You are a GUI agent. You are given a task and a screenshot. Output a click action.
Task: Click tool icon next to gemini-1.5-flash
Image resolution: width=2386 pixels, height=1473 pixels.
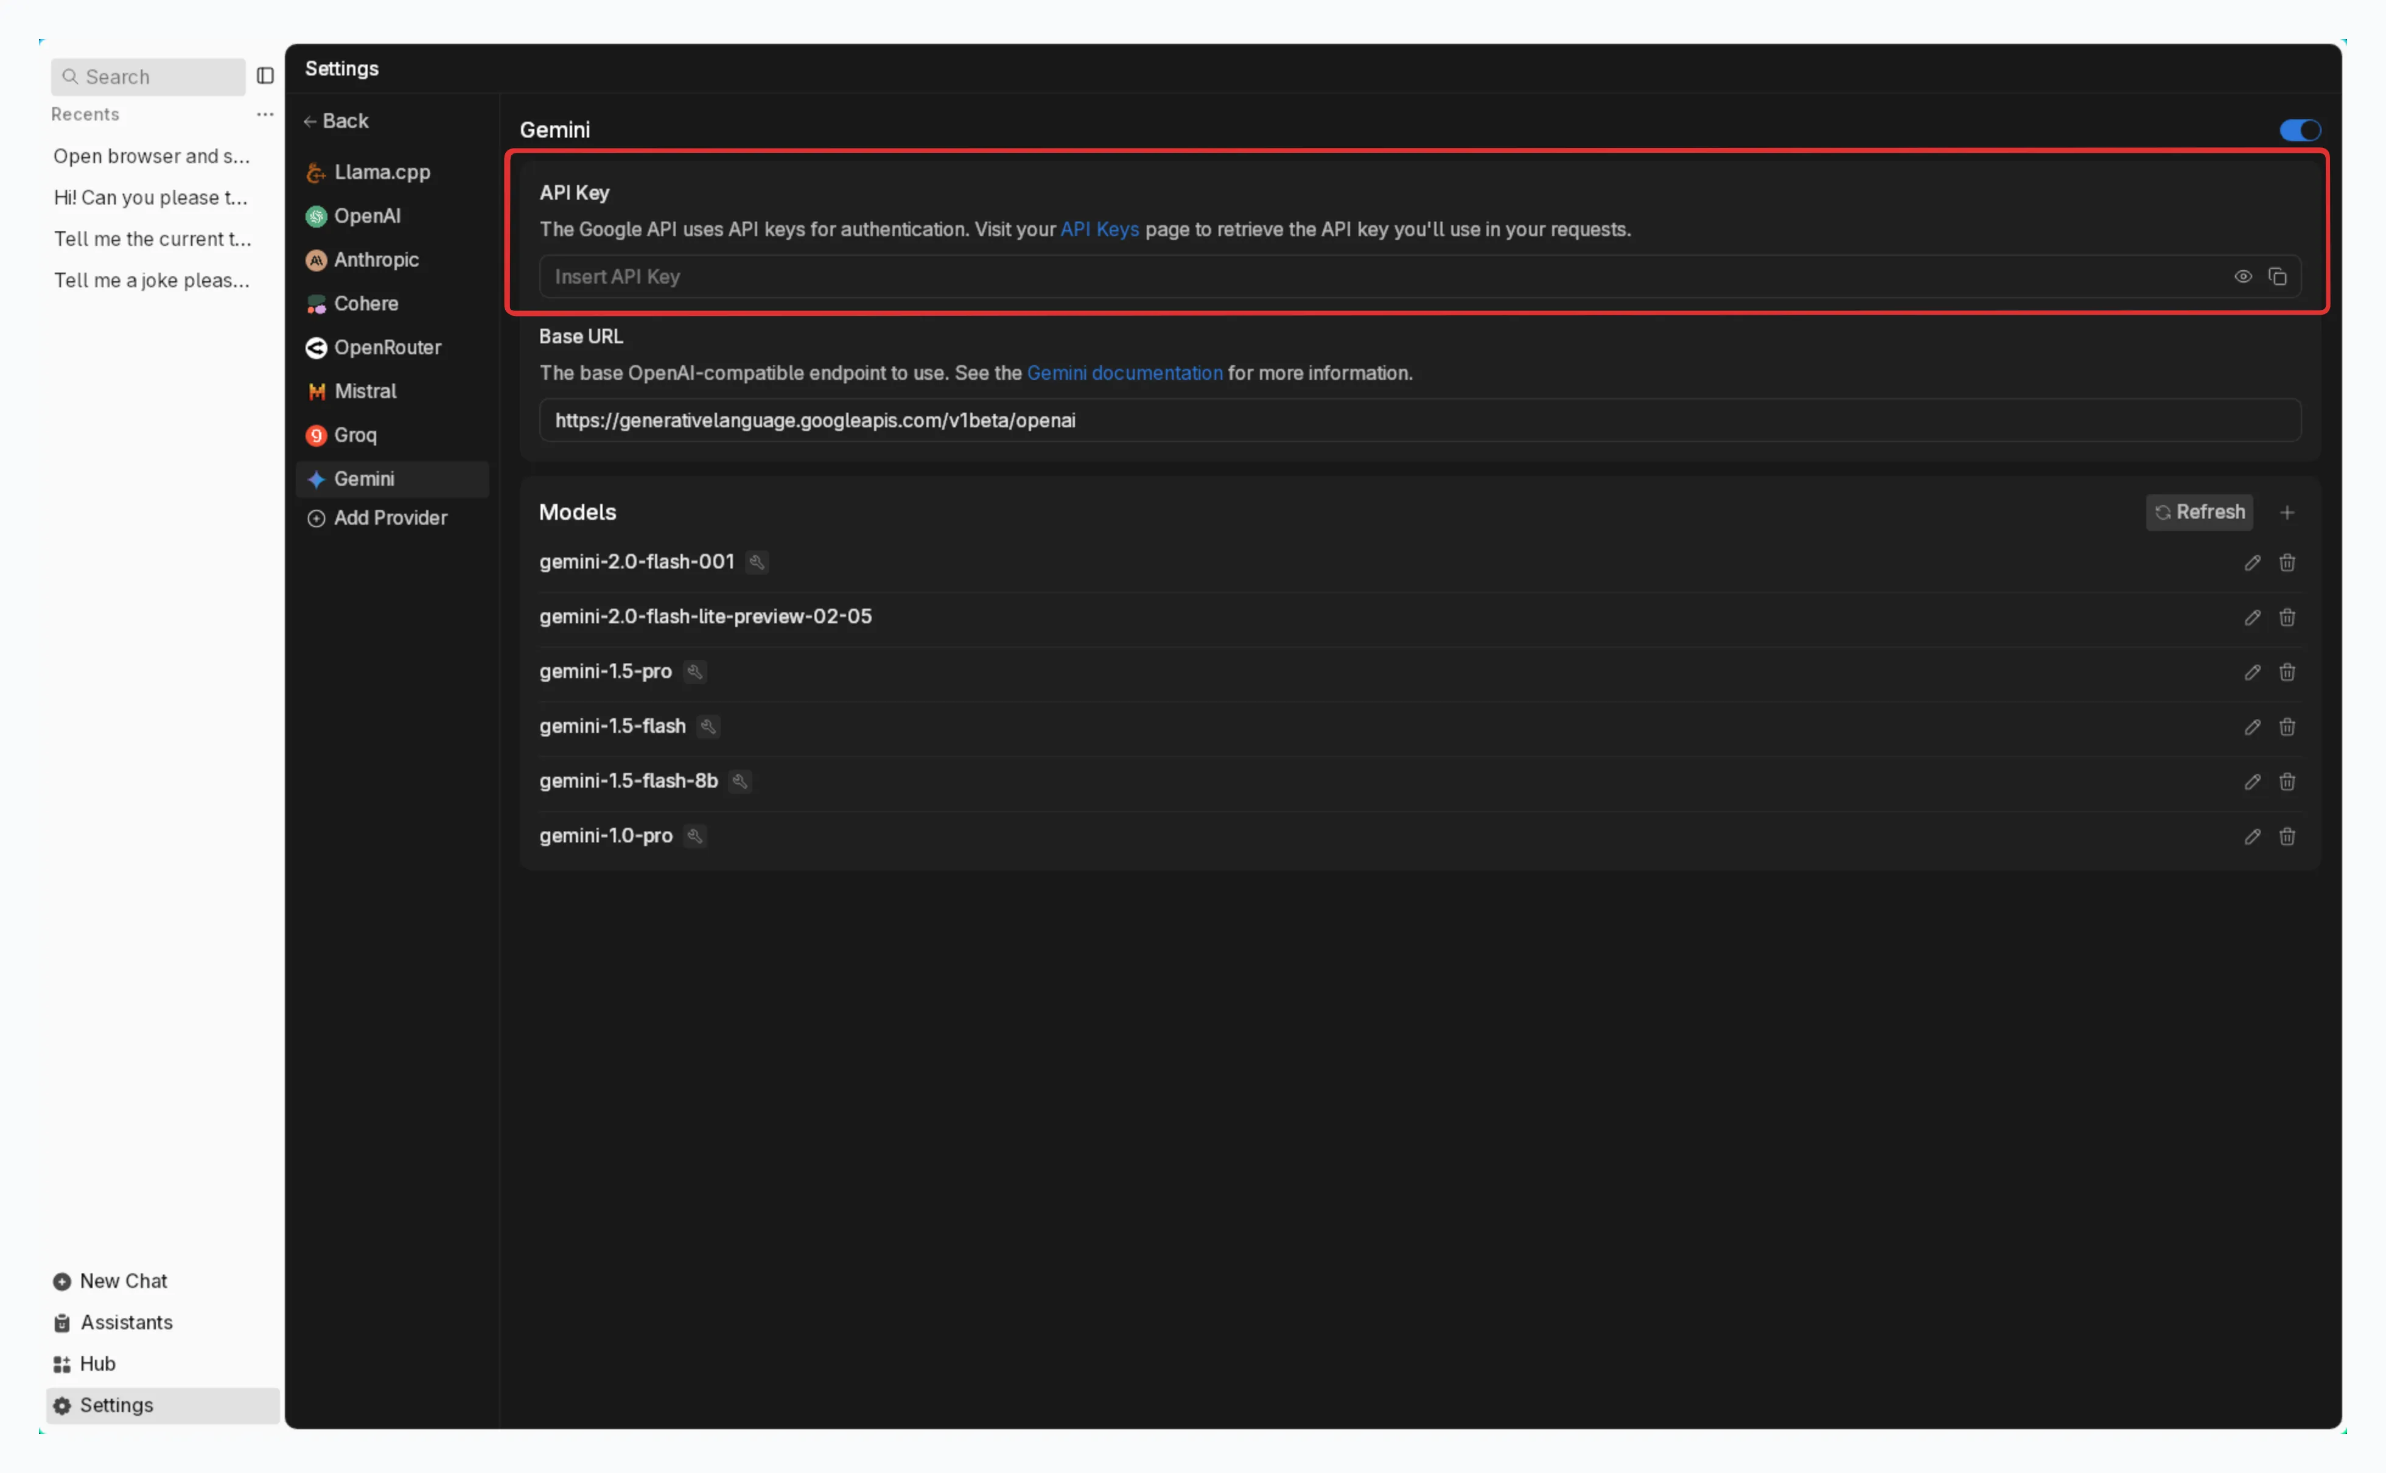tap(708, 727)
